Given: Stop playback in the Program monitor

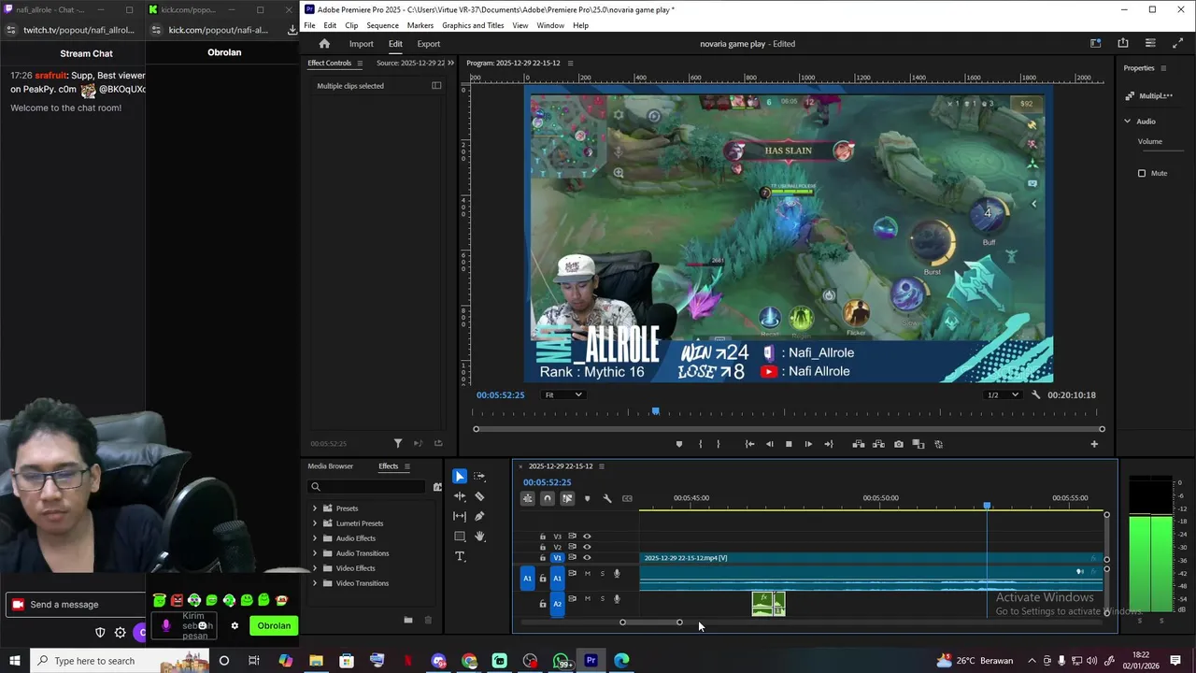Looking at the screenshot, I should [789, 444].
